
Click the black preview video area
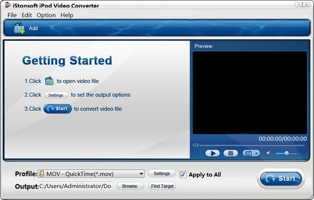pos(250,93)
